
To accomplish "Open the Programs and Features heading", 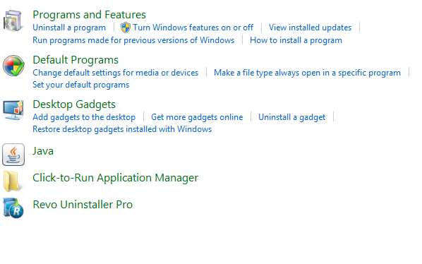I will [x=89, y=15].
